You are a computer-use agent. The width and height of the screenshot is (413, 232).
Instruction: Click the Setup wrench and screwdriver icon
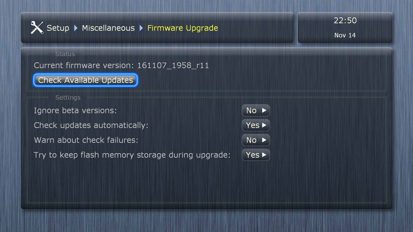(37, 28)
